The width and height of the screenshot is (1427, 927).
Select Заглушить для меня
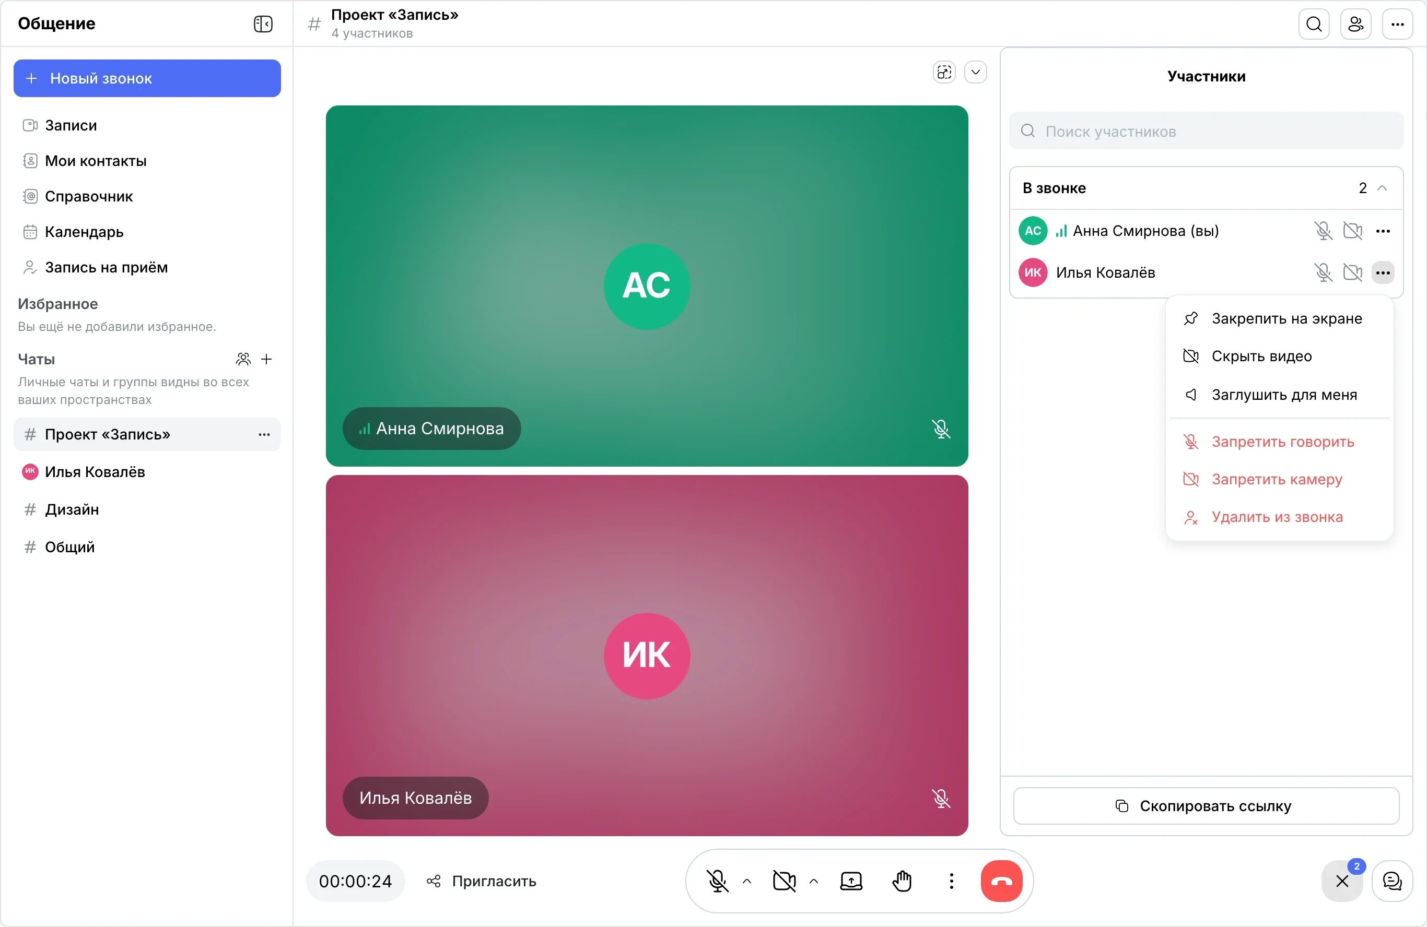coord(1279,394)
